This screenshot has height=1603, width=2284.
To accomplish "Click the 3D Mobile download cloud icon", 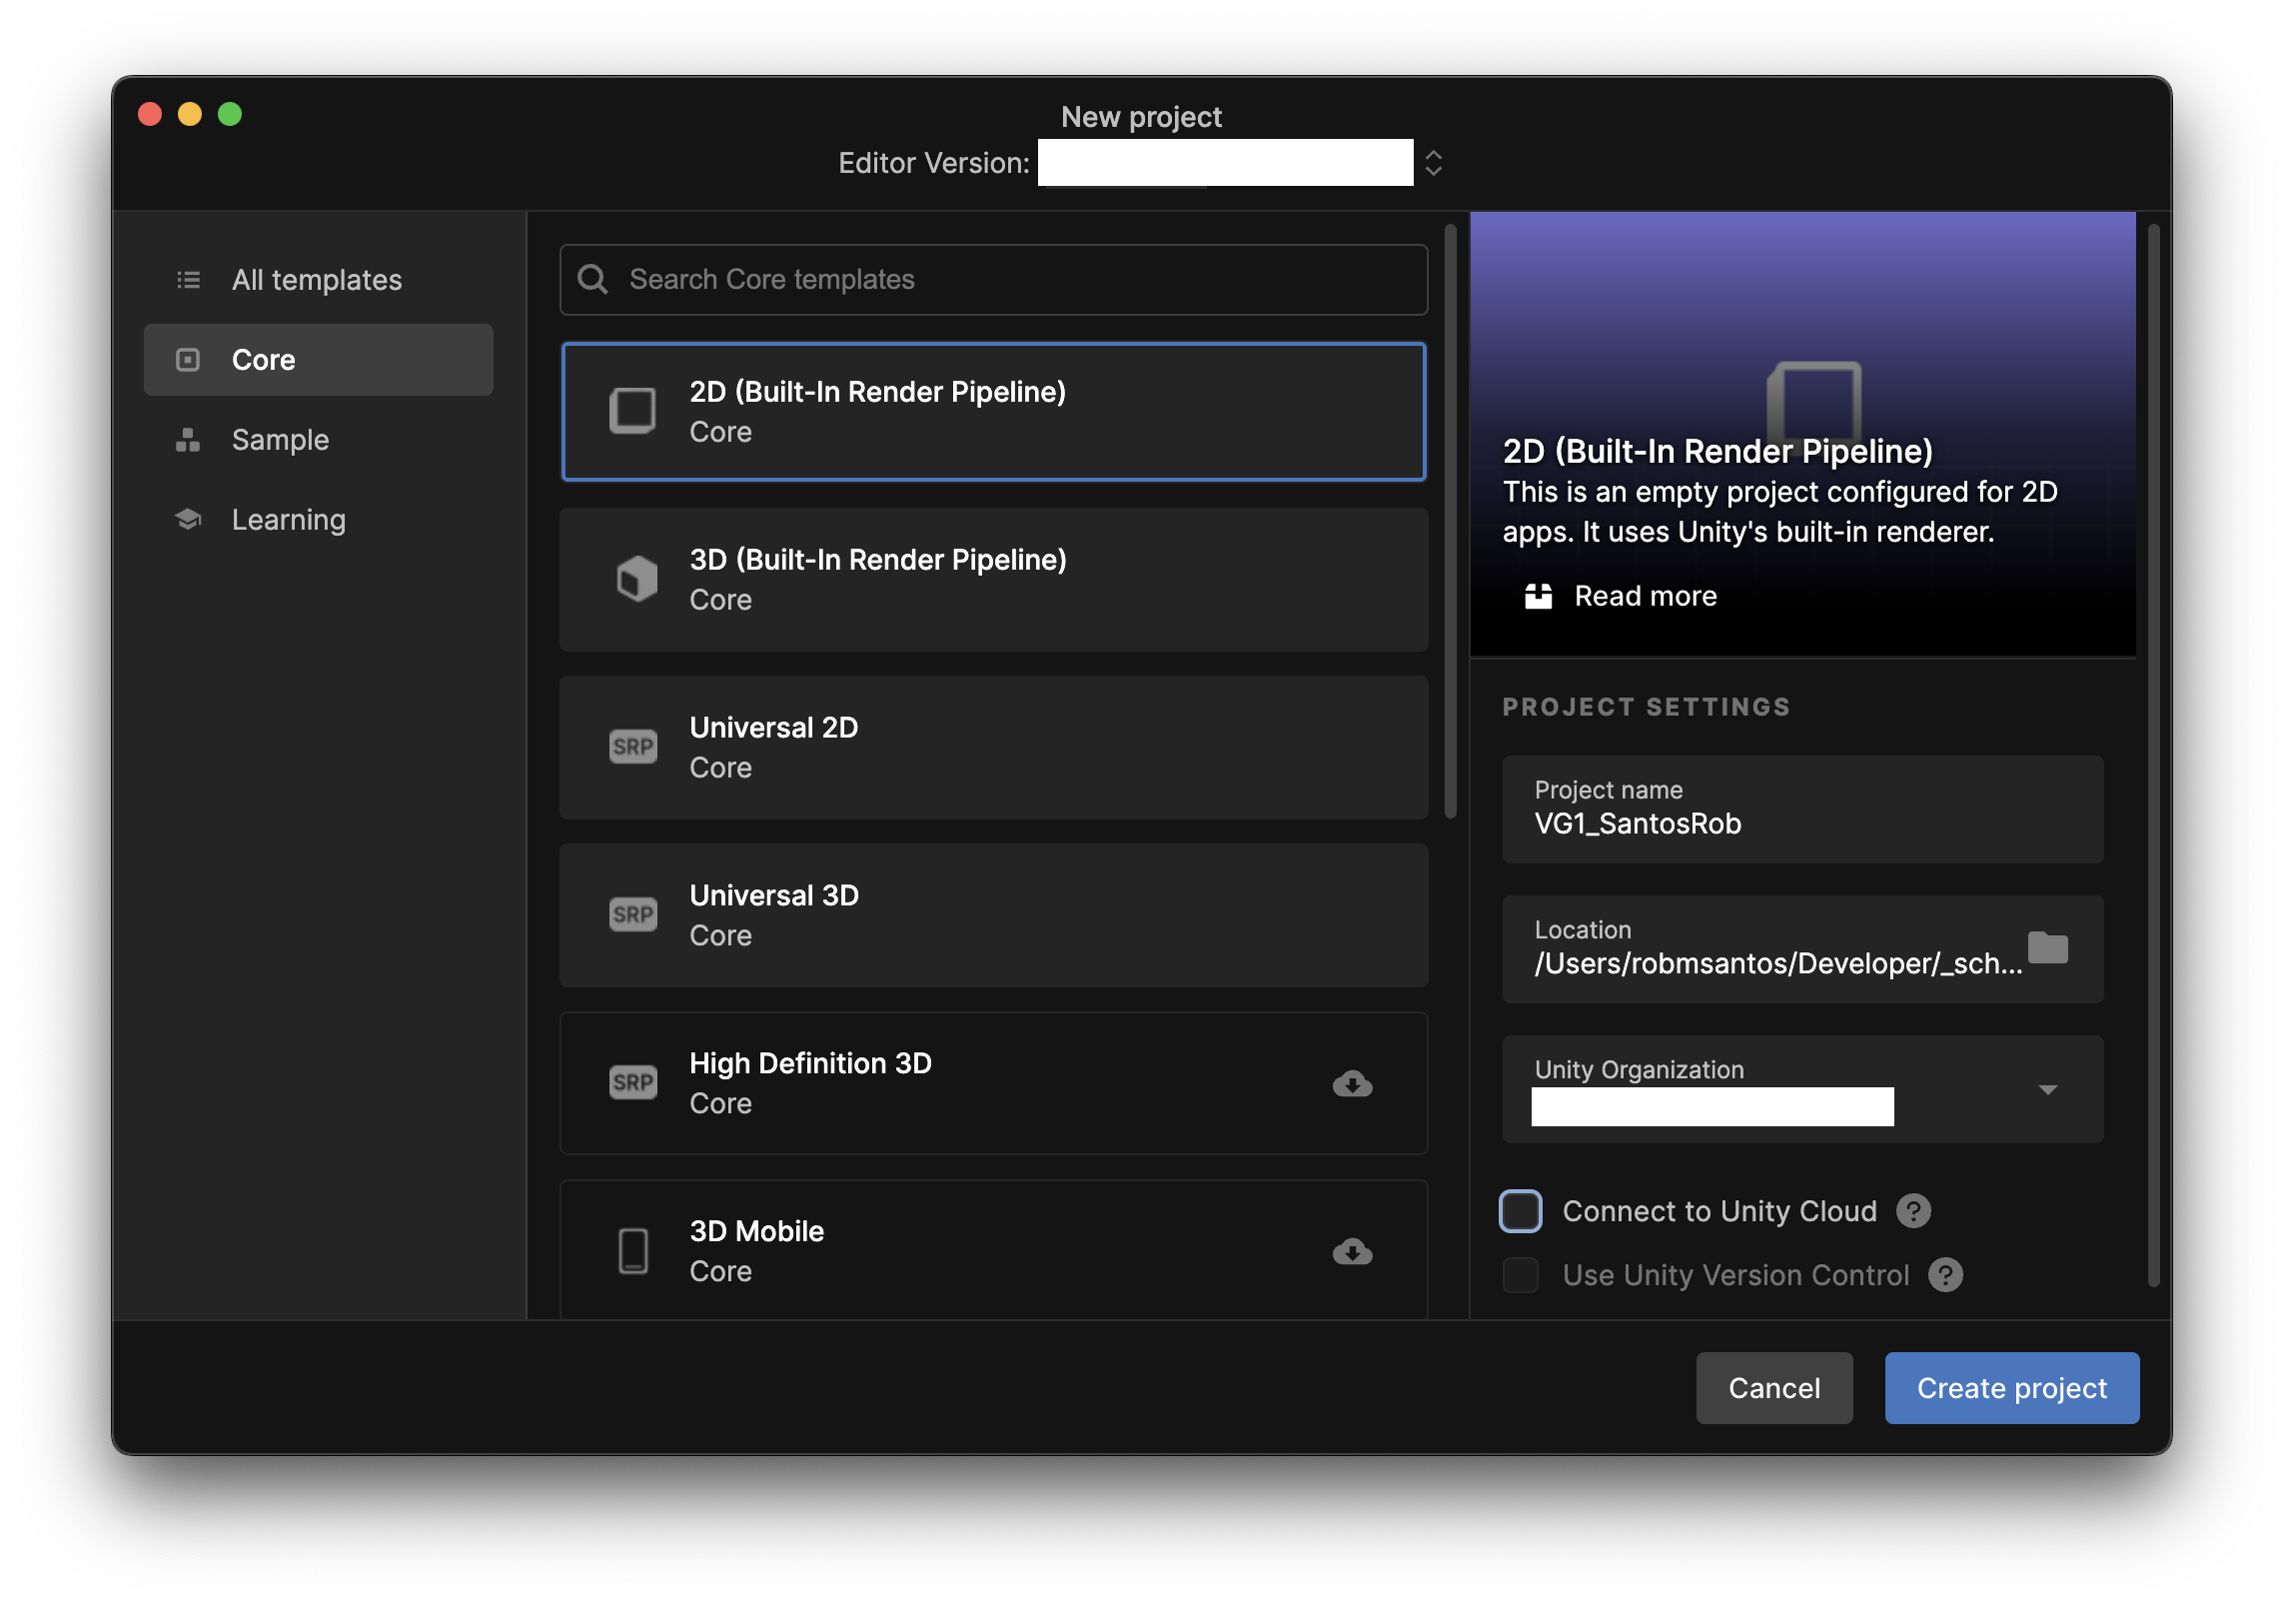I will pos(1352,1251).
